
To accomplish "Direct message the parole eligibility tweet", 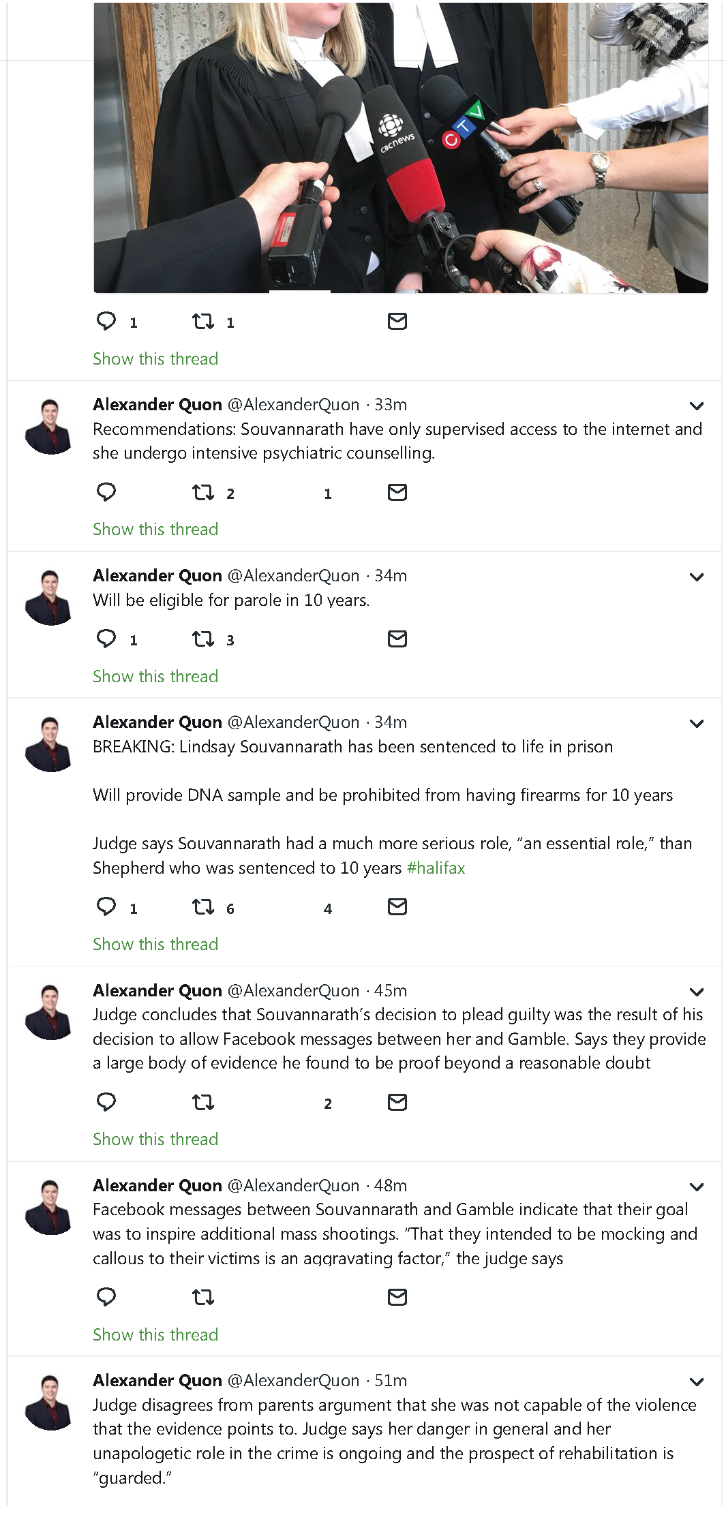I will (397, 639).
